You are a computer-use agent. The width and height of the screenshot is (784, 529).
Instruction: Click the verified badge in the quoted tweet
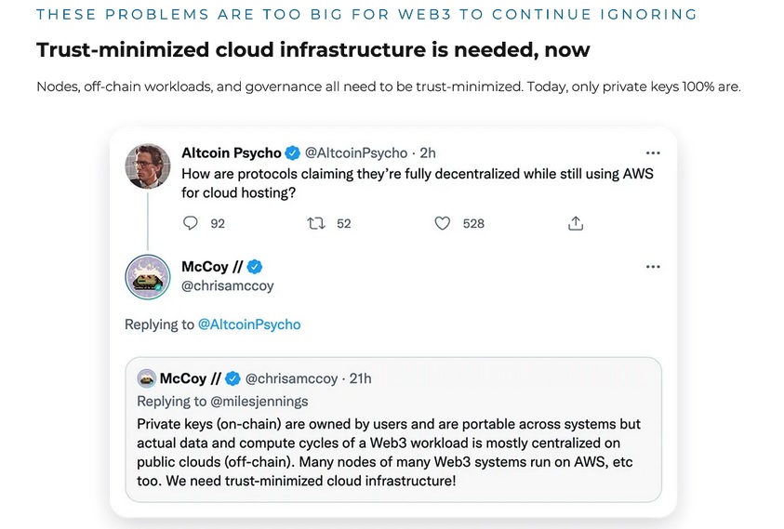233,378
